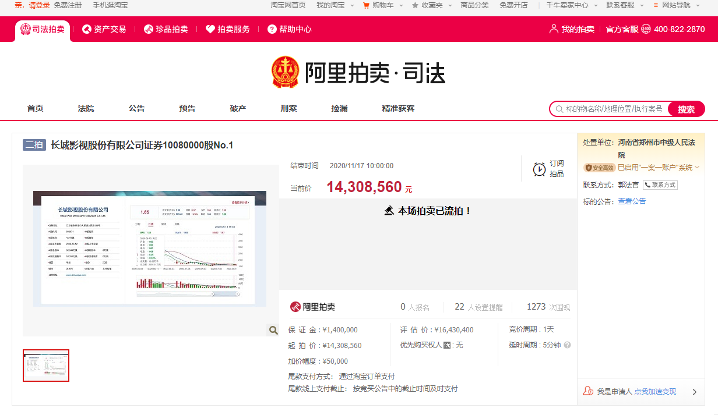Image resolution: width=718 pixels, height=415 pixels.
Task: Click the 点我加速变现 link
Action: coord(655,392)
